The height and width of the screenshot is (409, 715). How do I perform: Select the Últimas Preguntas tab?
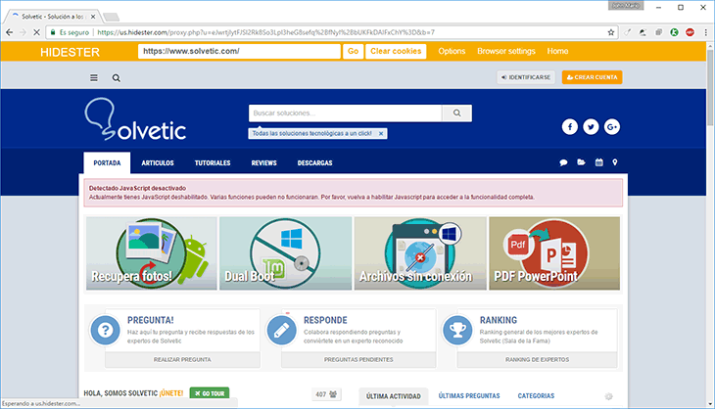pyautogui.click(x=469, y=396)
